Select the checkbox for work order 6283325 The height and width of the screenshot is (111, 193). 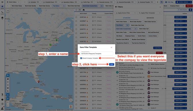pos(76,108)
